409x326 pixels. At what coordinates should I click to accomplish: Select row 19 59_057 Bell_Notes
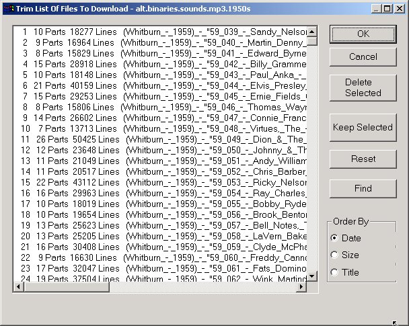point(160,225)
